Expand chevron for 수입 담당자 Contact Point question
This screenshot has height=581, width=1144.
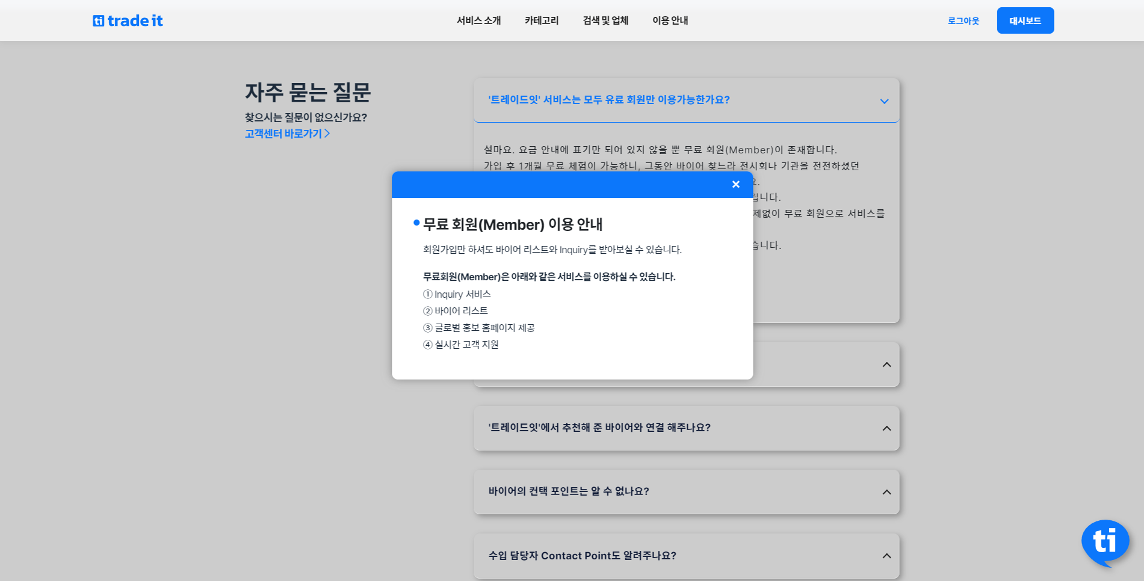coord(886,556)
